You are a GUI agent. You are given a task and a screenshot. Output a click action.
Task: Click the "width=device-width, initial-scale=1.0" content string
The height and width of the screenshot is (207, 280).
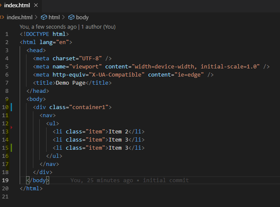[195, 66]
